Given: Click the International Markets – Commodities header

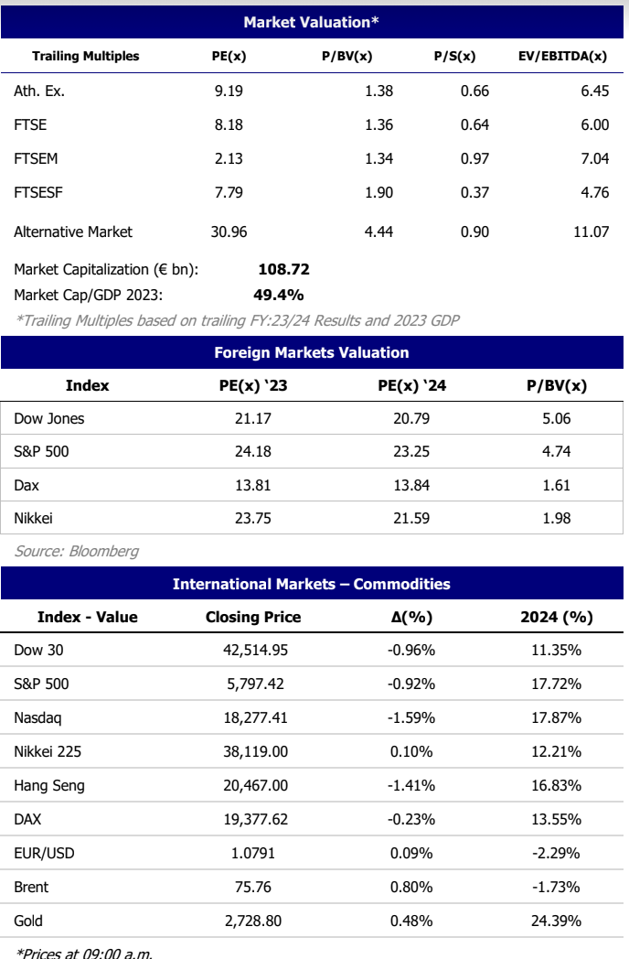Looking at the screenshot, I should [312, 584].
